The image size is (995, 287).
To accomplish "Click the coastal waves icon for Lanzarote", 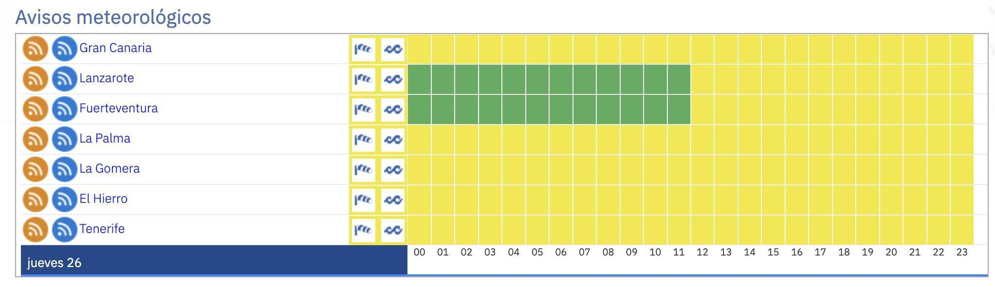I will (393, 79).
